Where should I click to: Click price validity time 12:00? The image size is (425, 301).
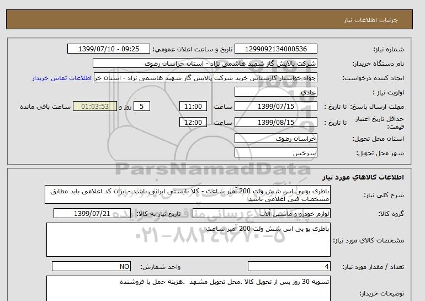tap(193, 122)
